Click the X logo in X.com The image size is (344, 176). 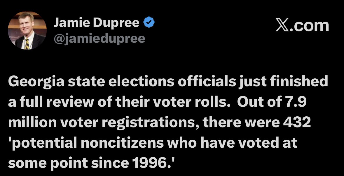pyautogui.click(x=282, y=26)
